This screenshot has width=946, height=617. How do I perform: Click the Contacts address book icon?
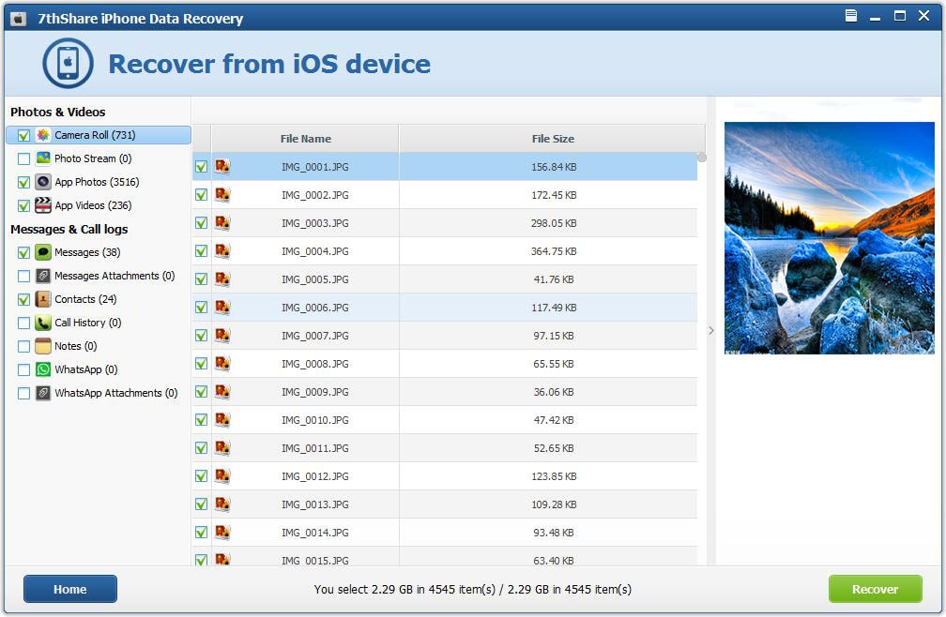[43, 299]
